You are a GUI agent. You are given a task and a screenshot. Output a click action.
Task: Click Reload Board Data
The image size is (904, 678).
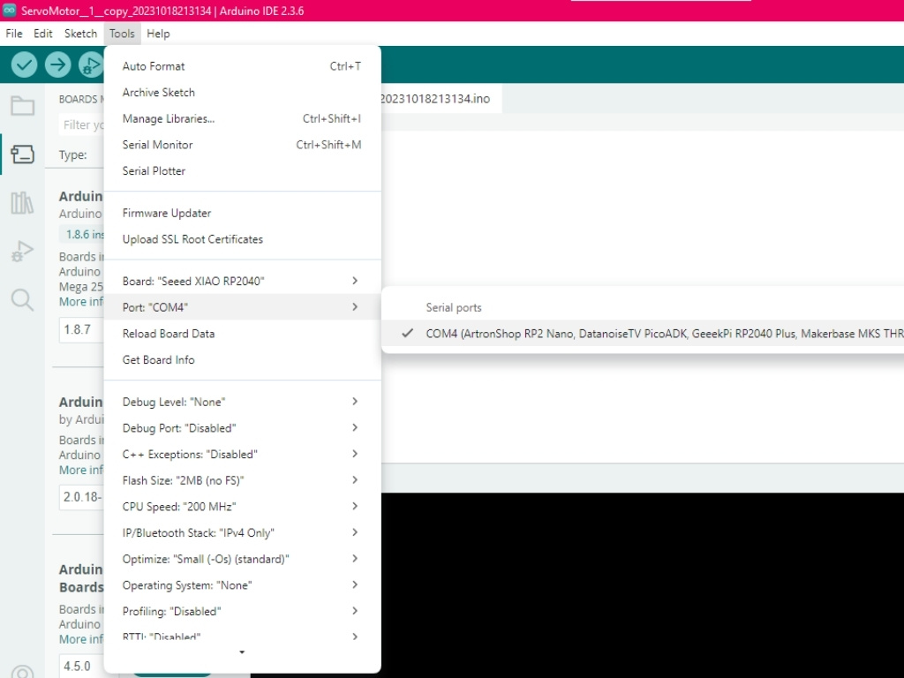(x=168, y=334)
